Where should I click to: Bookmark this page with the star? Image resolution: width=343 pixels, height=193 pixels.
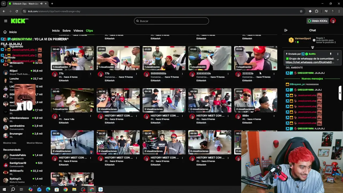[x=301, y=11]
